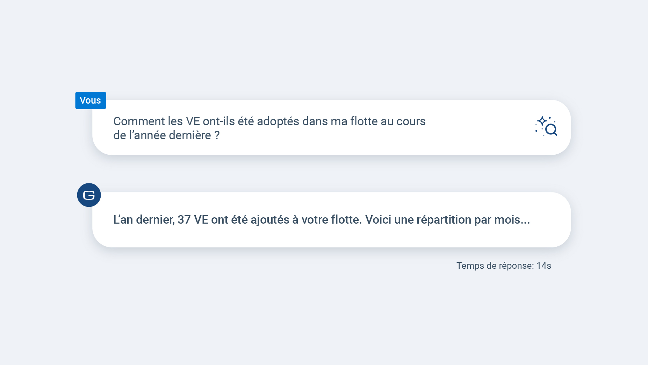This screenshot has height=365, width=648.
Task: Click the "Comment les VE ont-ils" question text
Action: [174, 121]
